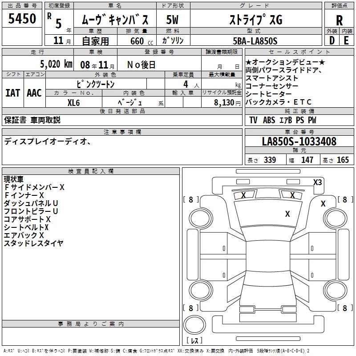Click the lot number 5450
The height and width of the screenshot is (356, 356).
22,18
